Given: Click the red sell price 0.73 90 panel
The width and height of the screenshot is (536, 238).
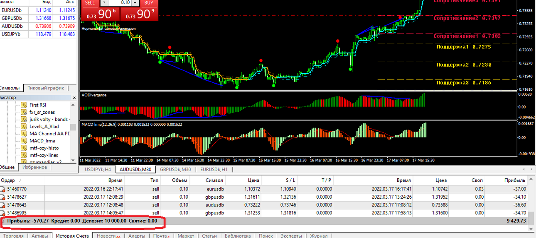Looking at the screenshot, I should tap(100, 14).
